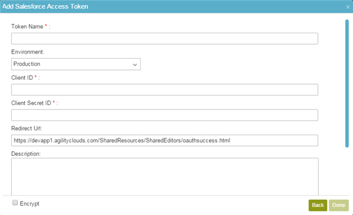Go Back to the previous step
The image size is (353, 215).
click(317, 205)
